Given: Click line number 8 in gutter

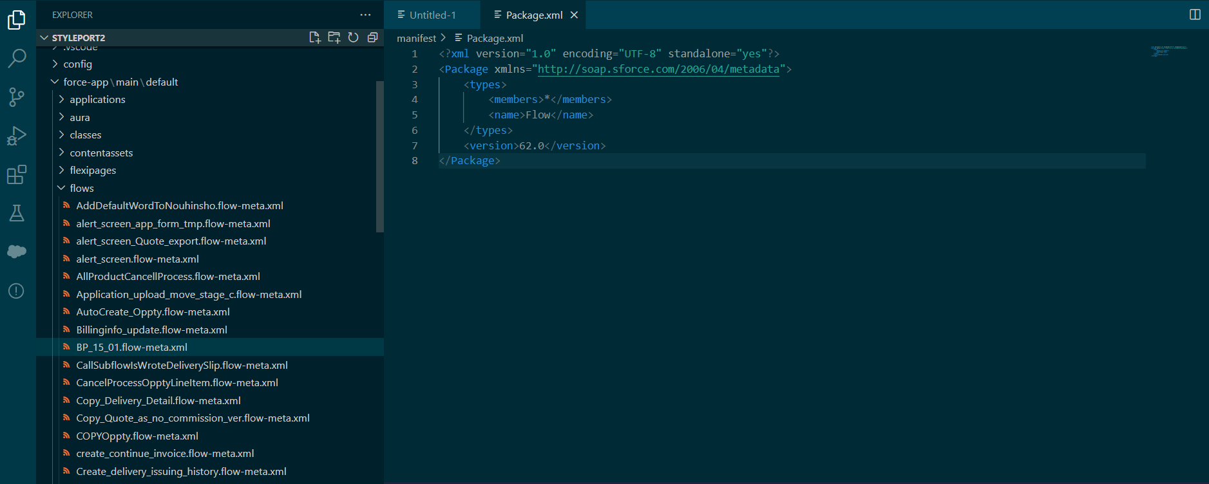Looking at the screenshot, I should click(x=415, y=161).
